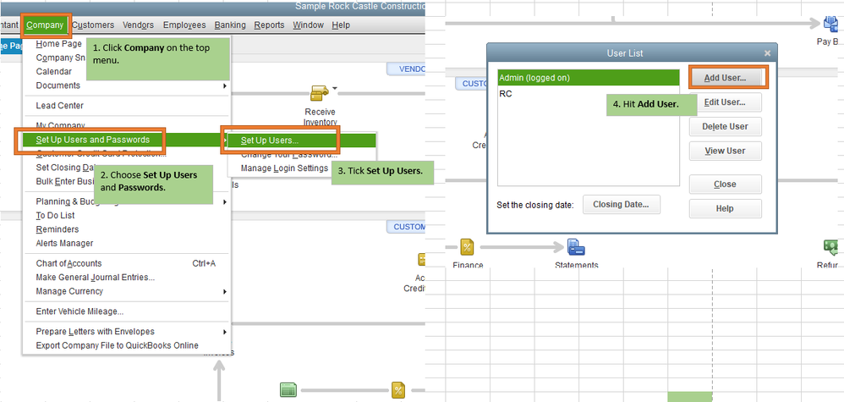Open the Company menu in the menu bar

click(x=45, y=25)
